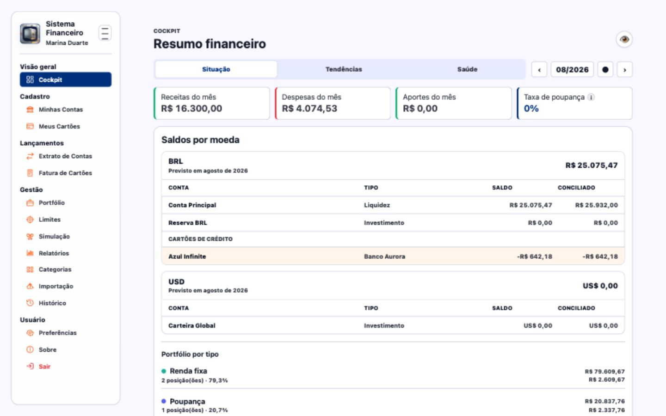Click the Portfólio briefcase icon
The image size is (666, 416).
pos(30,203)
